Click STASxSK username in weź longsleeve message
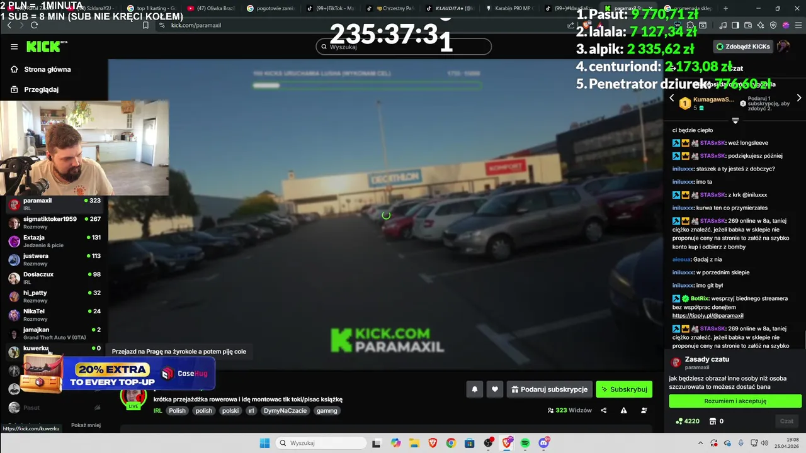806x453 pixels. [x=712, y=143]
